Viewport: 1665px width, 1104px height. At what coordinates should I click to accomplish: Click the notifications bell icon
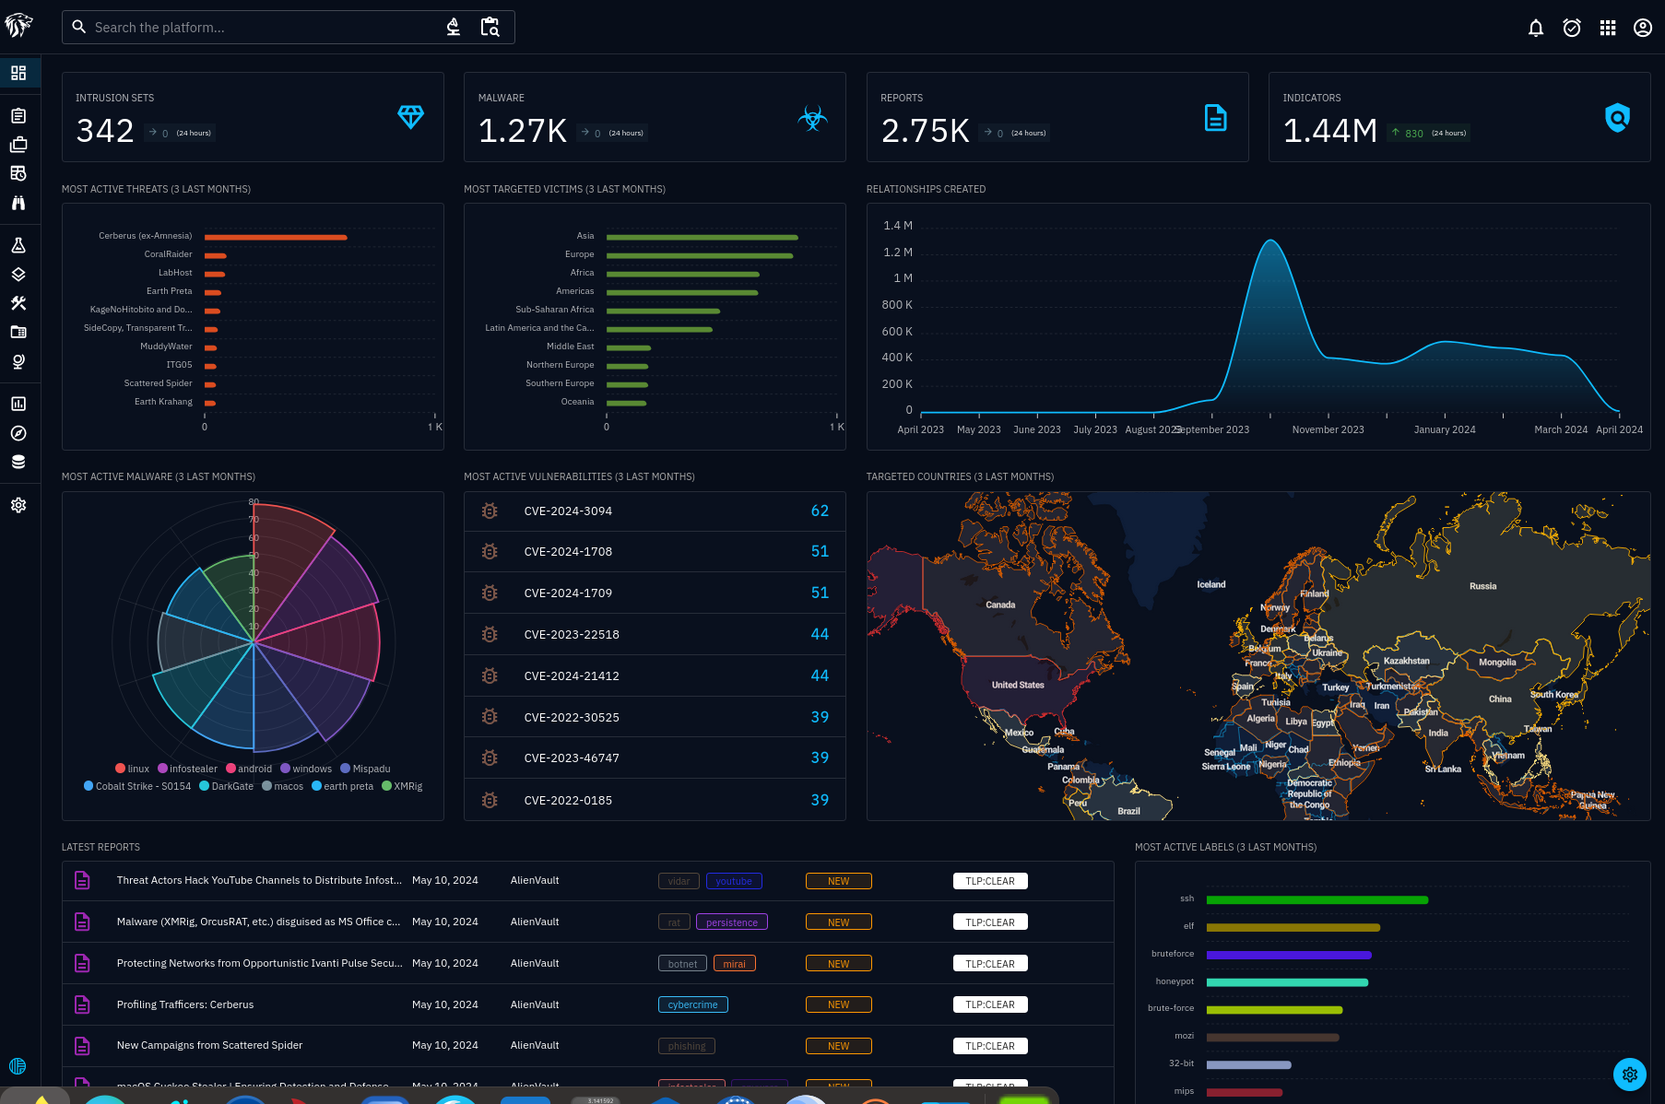tap(1535, 28)
